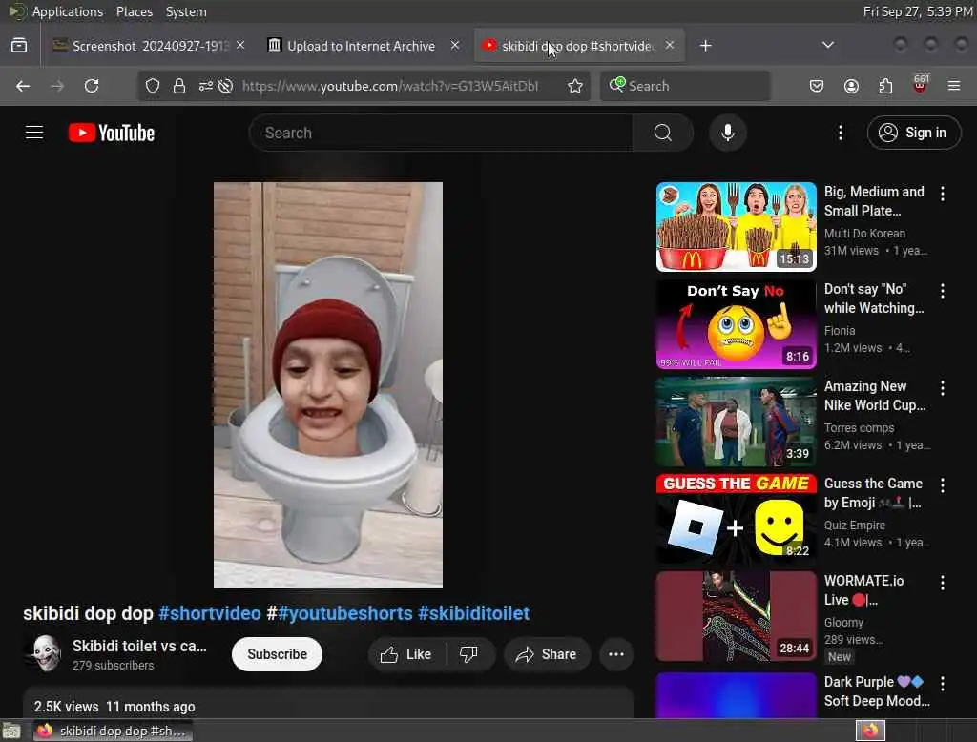Open the #shortvideo hashtag link
Screen dimensions: 977x742
(x=210, y=613)
